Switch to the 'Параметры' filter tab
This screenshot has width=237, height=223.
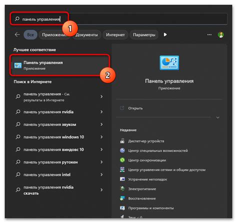click(x=144, y=34)
